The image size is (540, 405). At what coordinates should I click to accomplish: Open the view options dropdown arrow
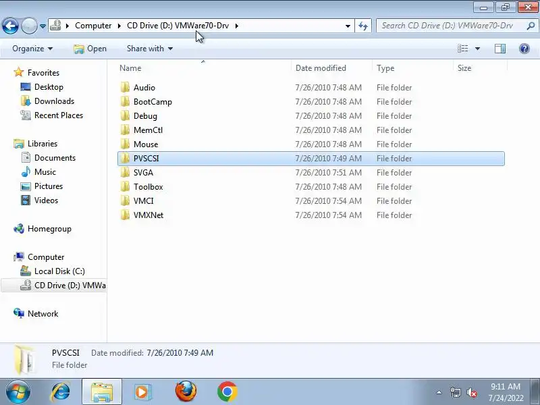click(x=477, y=49)
